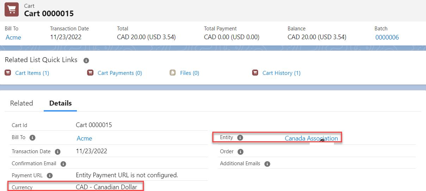Click the Currency field value CAD - Canadian Dollar
426x191 pixels.
(x=106, y=187)
